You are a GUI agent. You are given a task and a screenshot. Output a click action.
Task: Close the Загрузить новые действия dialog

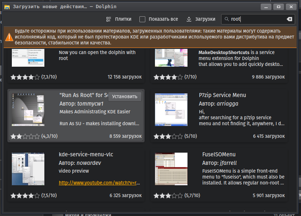291,7
